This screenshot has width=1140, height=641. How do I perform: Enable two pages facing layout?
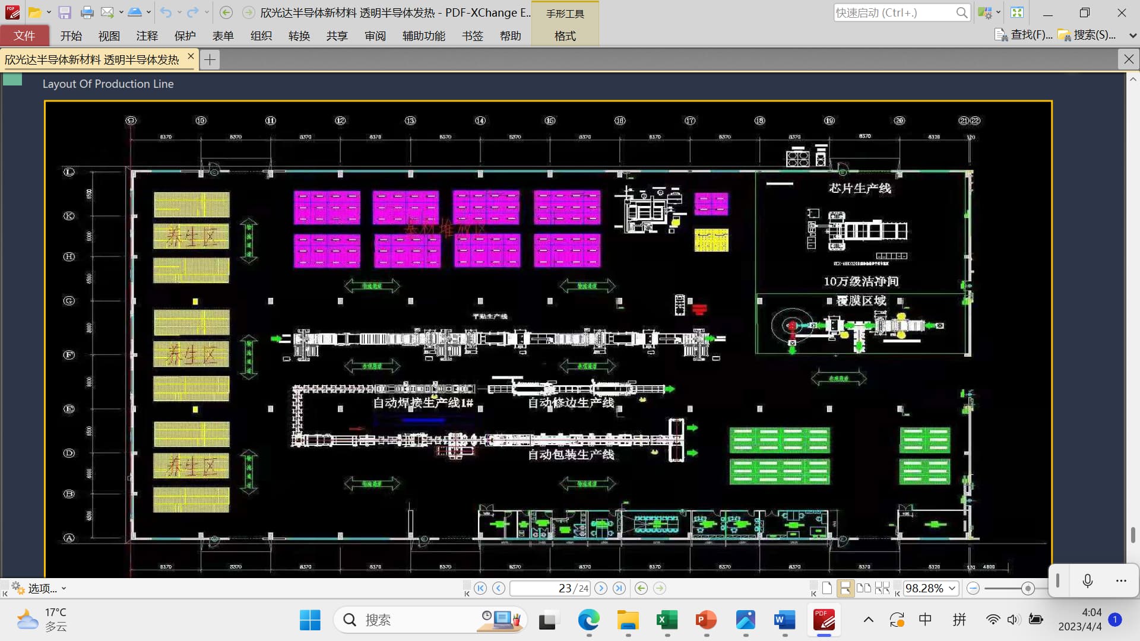pos(864,588)
